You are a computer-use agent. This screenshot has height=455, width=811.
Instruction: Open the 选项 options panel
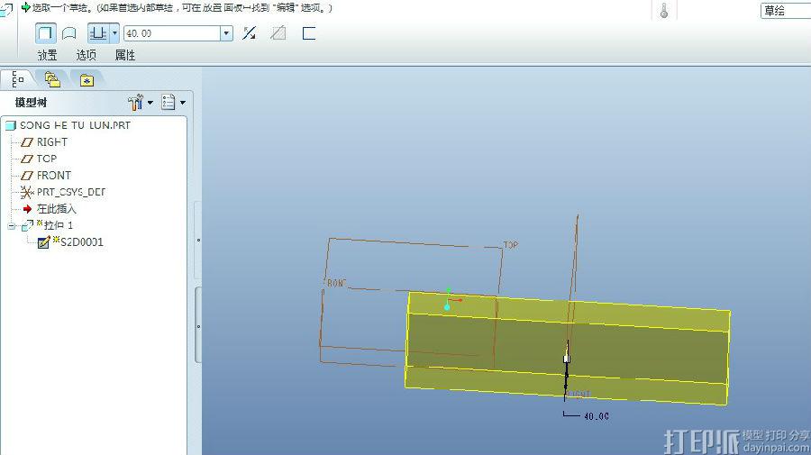(x=87, y=55)
